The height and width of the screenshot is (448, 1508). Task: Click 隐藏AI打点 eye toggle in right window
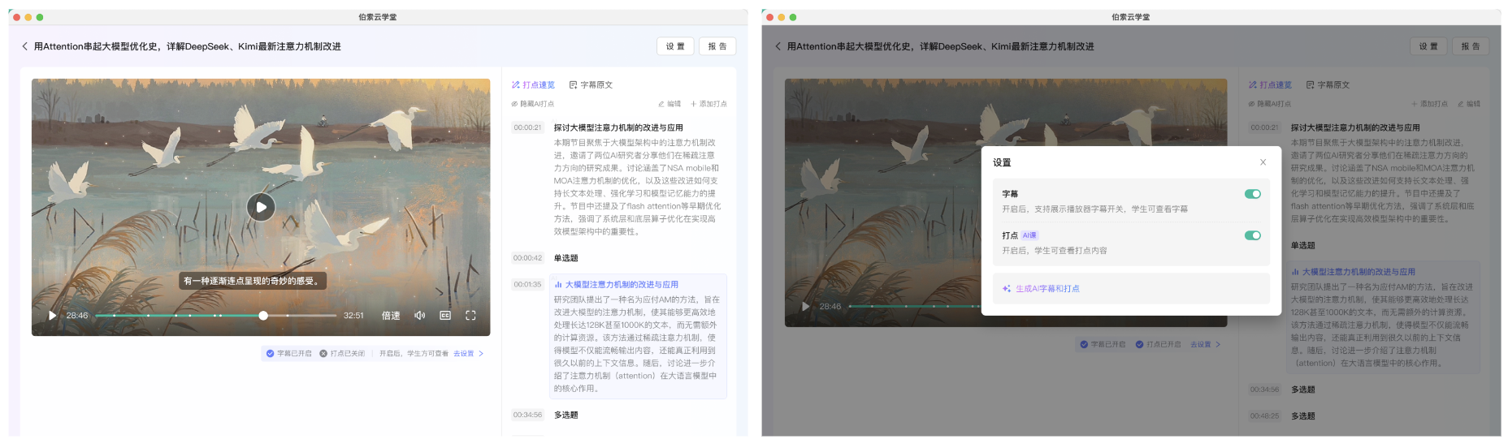(1269, 104)
